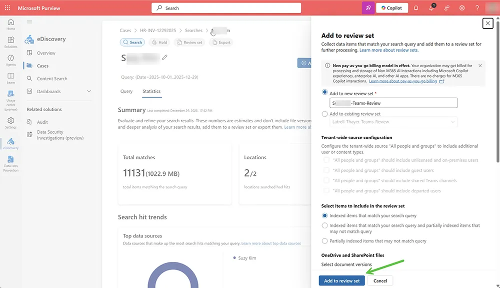Click the purple Copilot chat icon
The width and height of the screenshot is (500, 288).
tap(368, 8)
